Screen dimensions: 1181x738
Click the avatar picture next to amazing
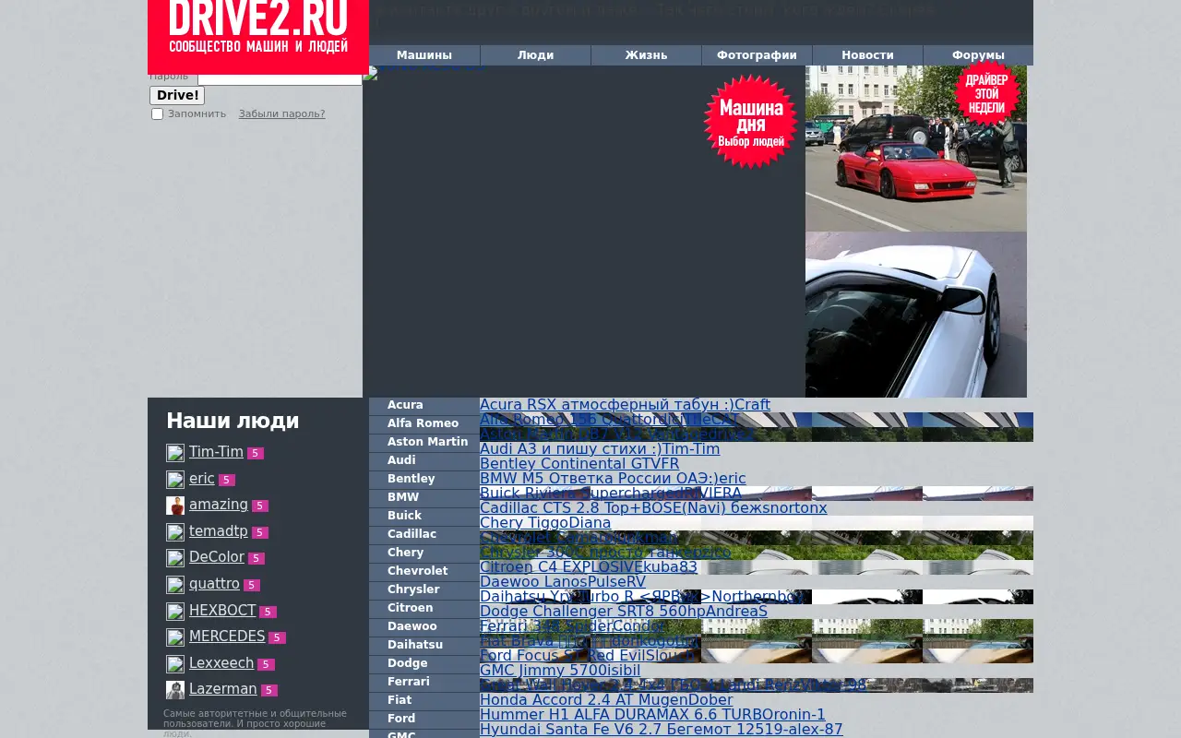click(175, 506)
